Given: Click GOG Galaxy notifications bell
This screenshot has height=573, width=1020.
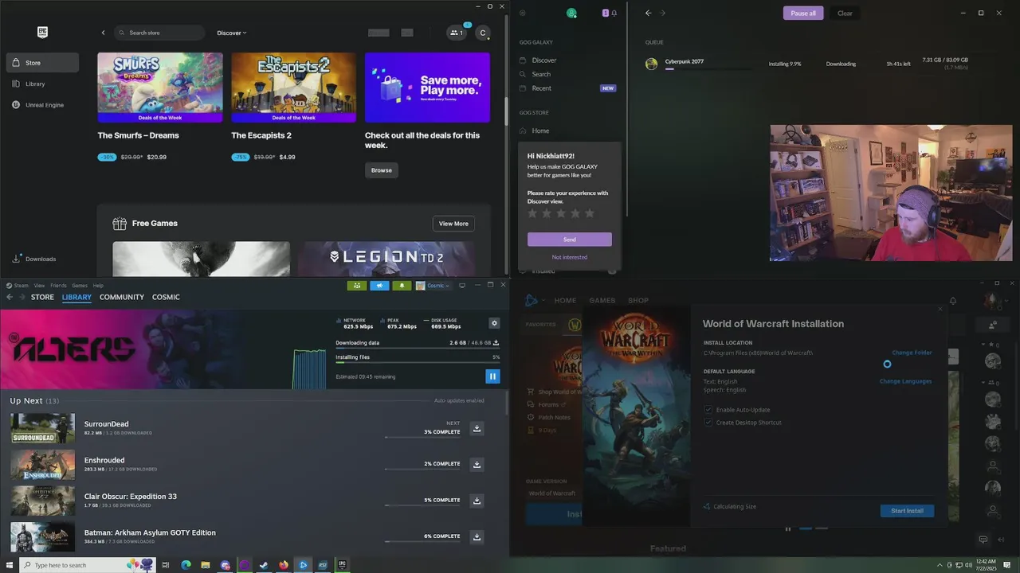Looking at the screenshot, I should click(x=614, y=13).
